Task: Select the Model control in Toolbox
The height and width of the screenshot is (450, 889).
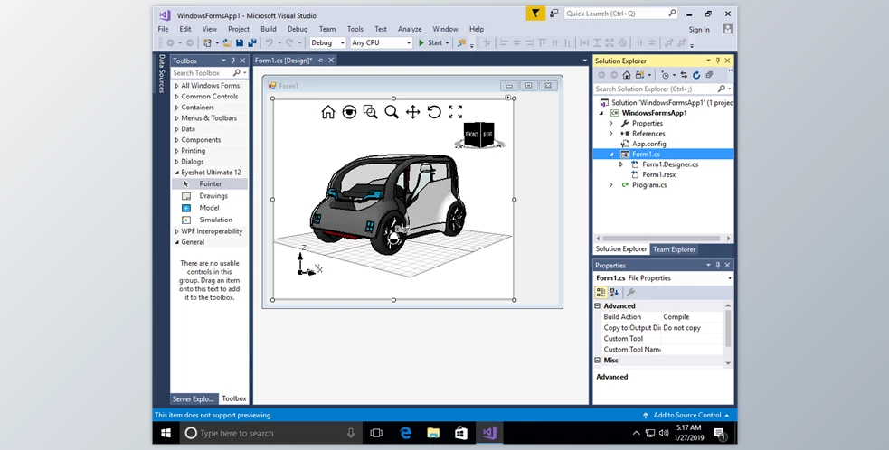Action: point(209,208)
